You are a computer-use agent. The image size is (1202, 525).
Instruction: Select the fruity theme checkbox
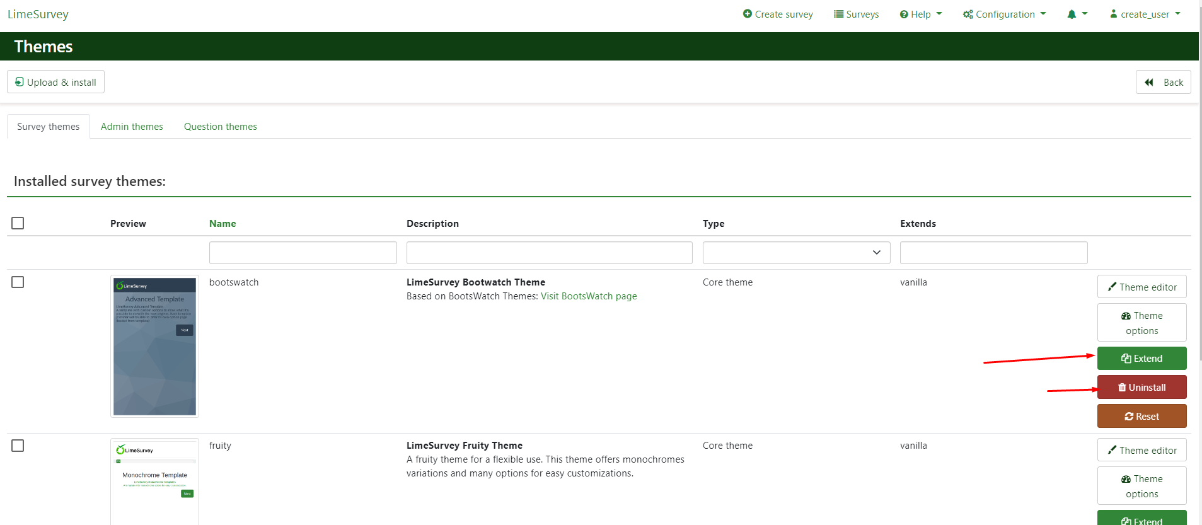tap(18, 446)
